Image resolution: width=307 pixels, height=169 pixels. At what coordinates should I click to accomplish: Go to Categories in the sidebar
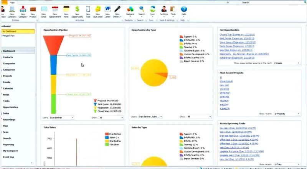[9, 70]
